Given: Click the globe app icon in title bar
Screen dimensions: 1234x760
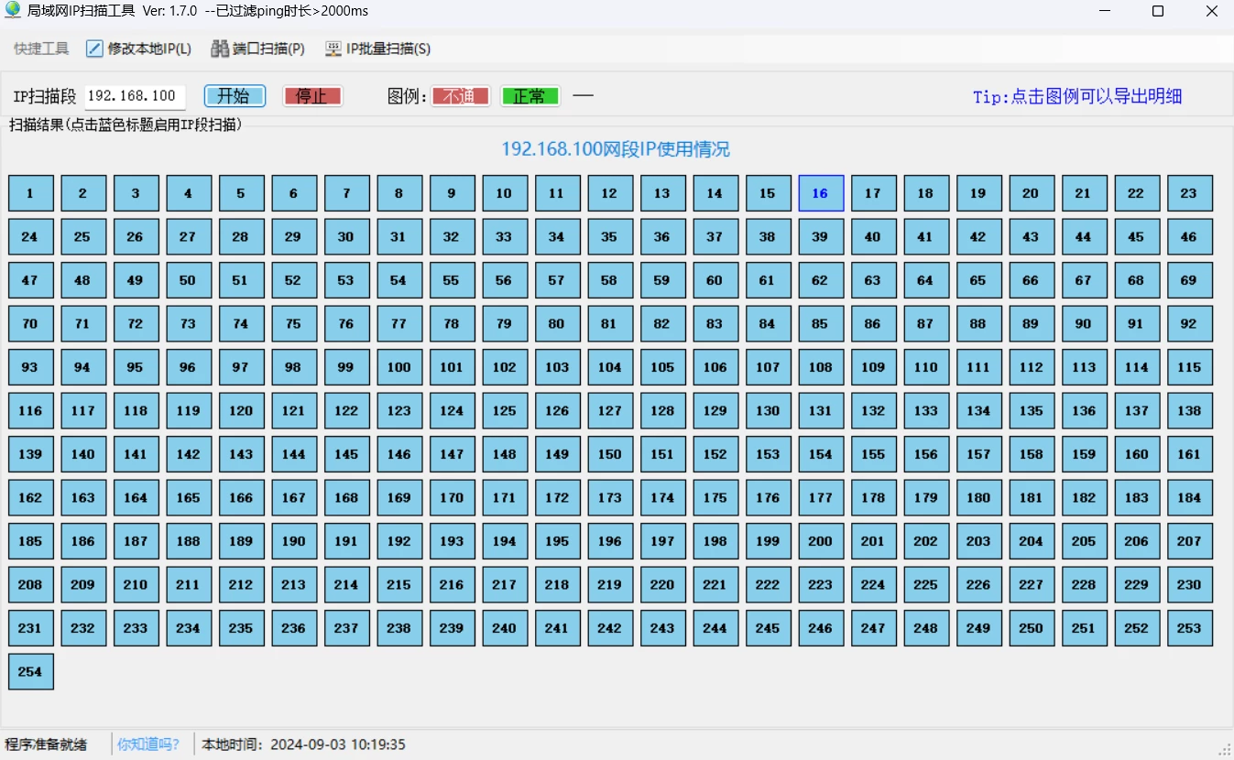Looking at the screenshot, I should pos(13,10).
